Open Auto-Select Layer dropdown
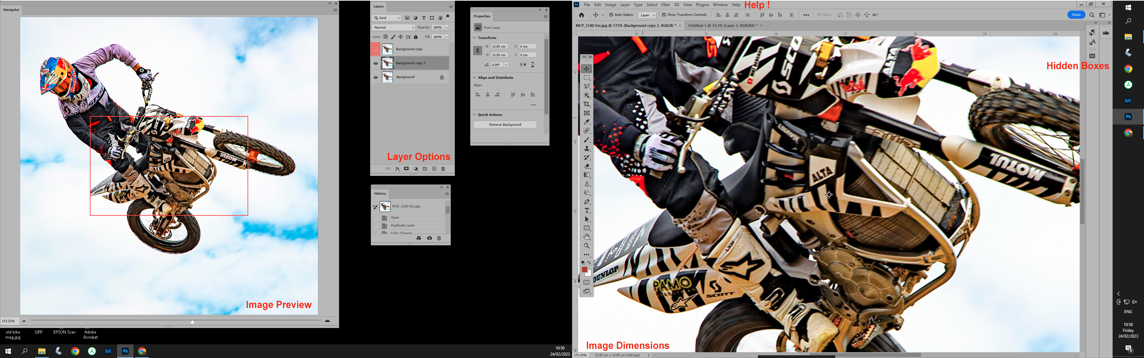This screenshot has height=358, width=1144. [647, 15]
